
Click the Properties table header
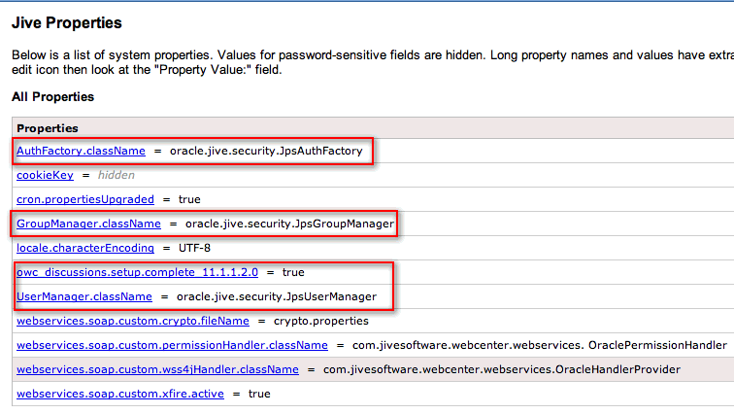point(48,128)
